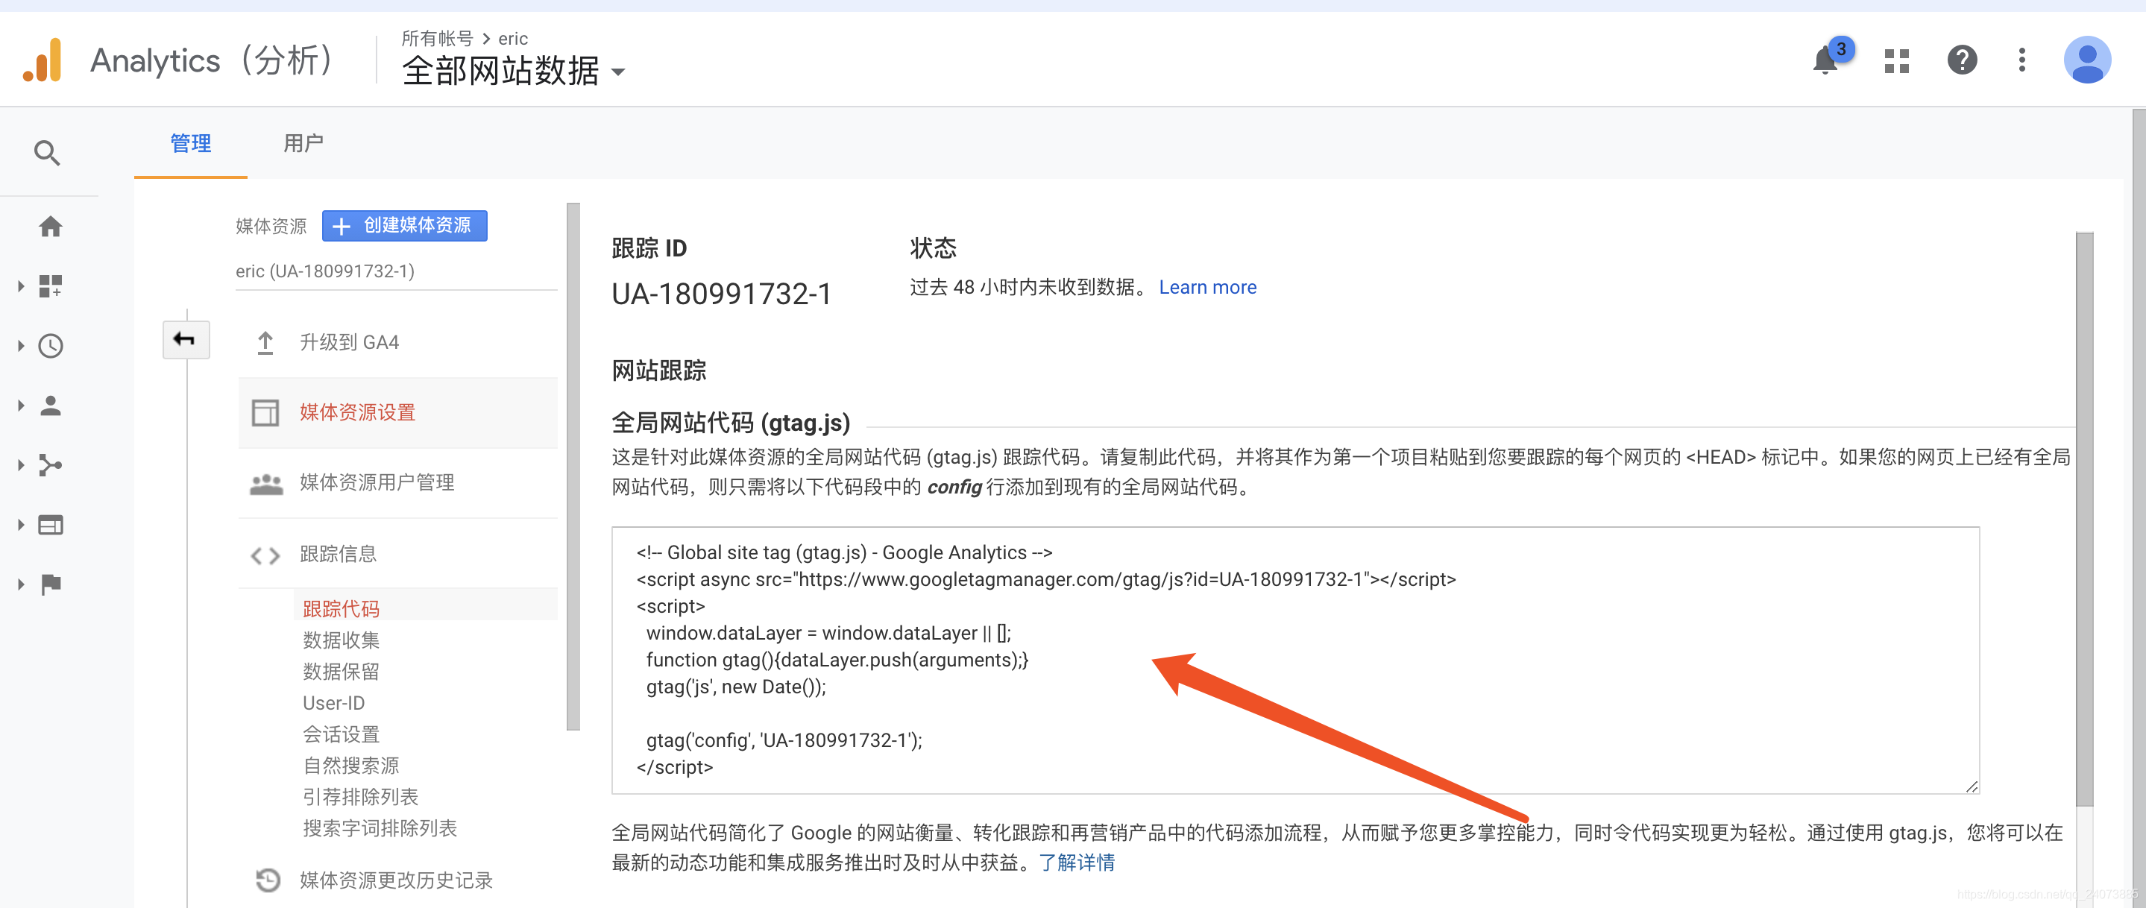2146x908 pixels.
Task: Open the Learn more link
Action: (1207, 288)
